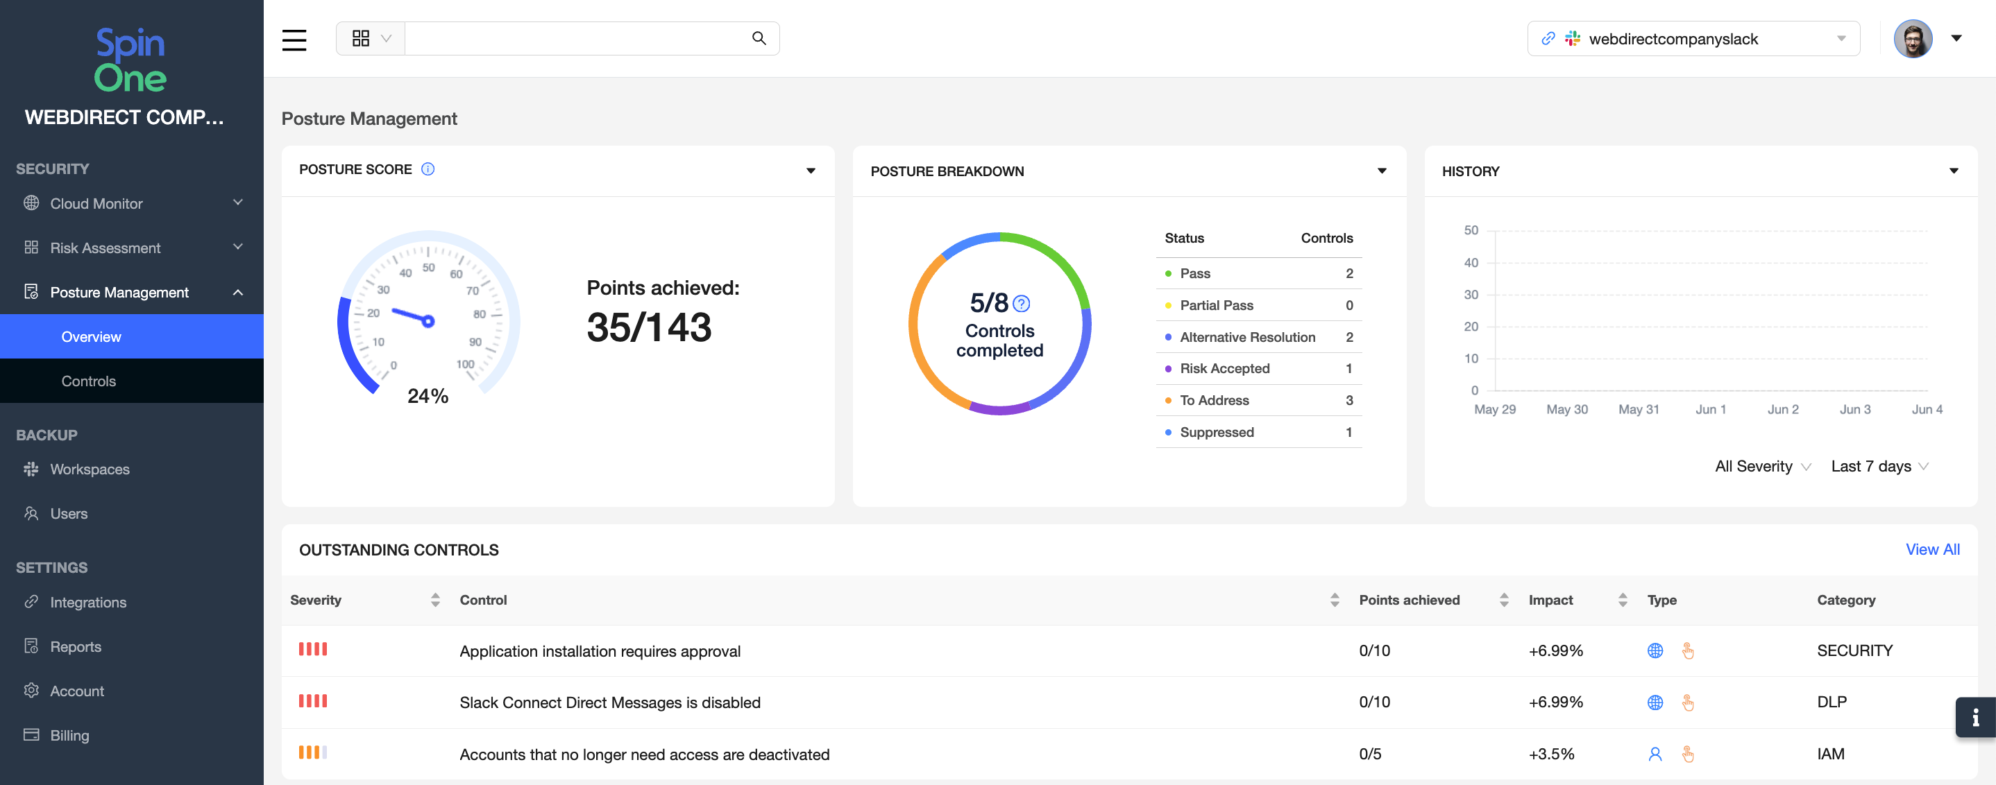Click the floating info button
Screen dimensions: 1996x785
(x=1974, y=717)
